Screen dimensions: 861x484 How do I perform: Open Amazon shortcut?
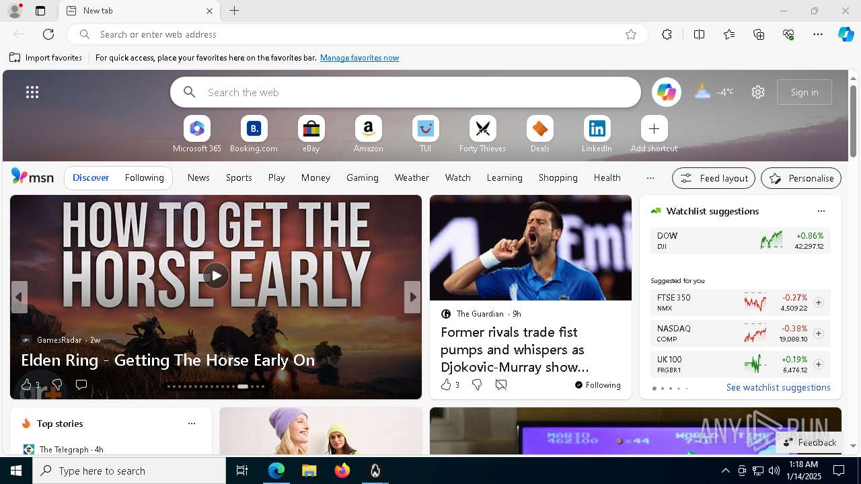point(368,134)
